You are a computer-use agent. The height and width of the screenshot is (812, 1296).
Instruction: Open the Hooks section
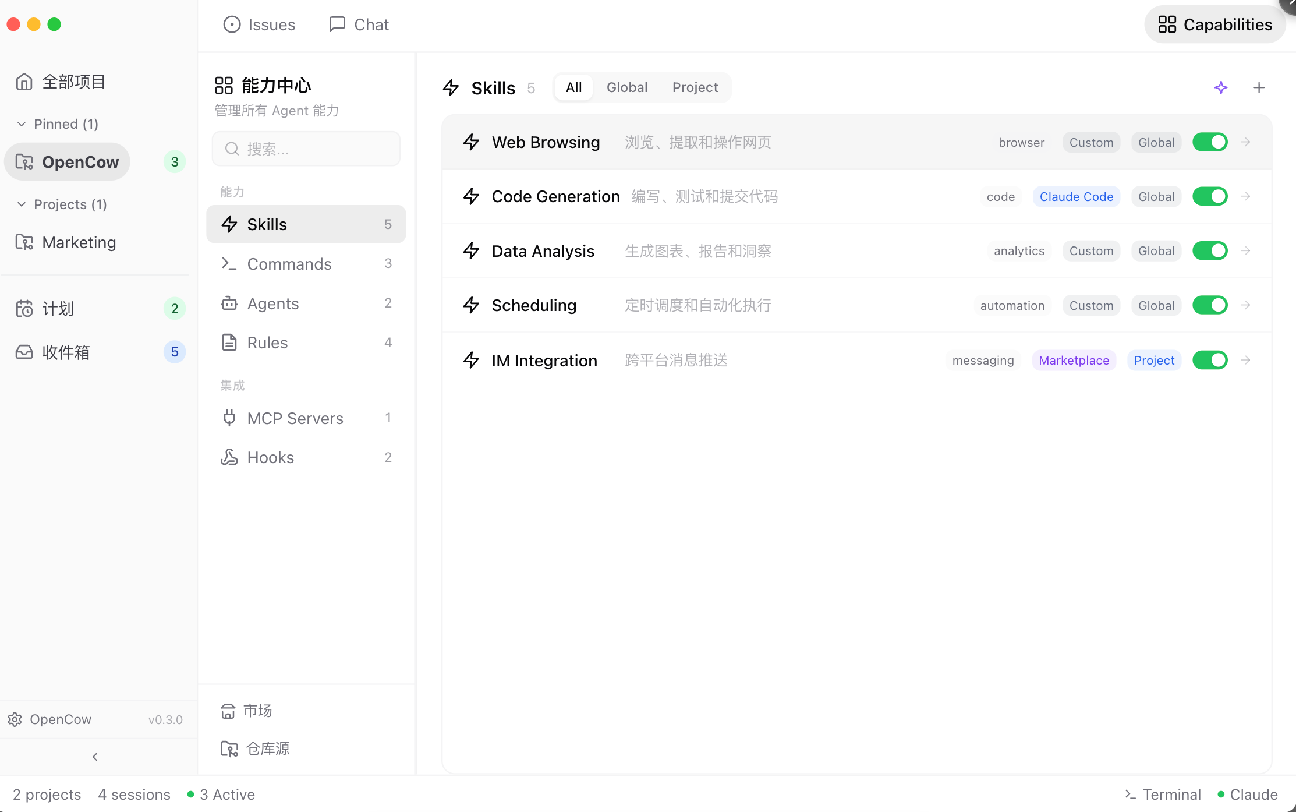(270, 457)
